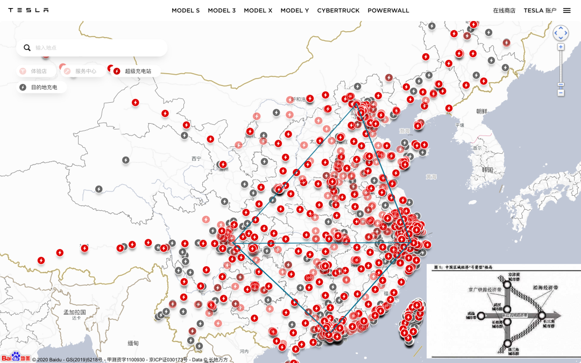The width and height of the screenshot is (581, 363).
Task: Click the Baidu copyright notice text
Action: point(130,359)
